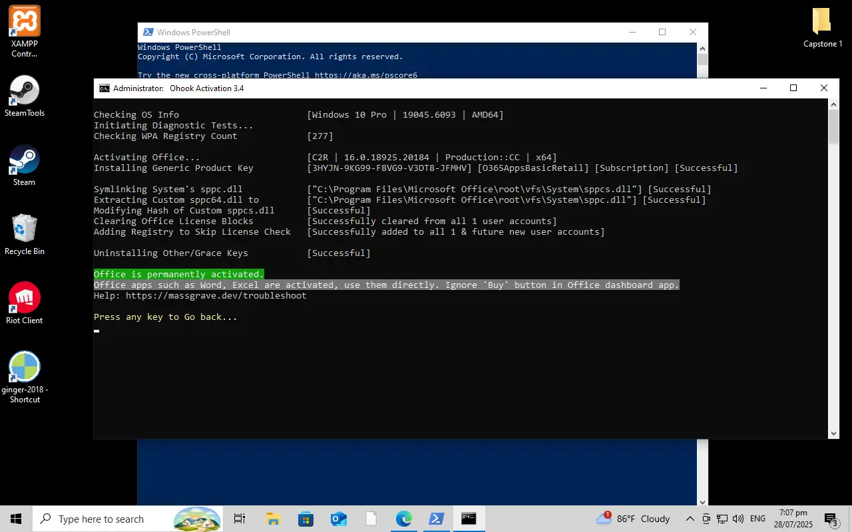Open the XAMPP Control desktop shortcut
852x532 pixels.
click(x=25, y=31)
